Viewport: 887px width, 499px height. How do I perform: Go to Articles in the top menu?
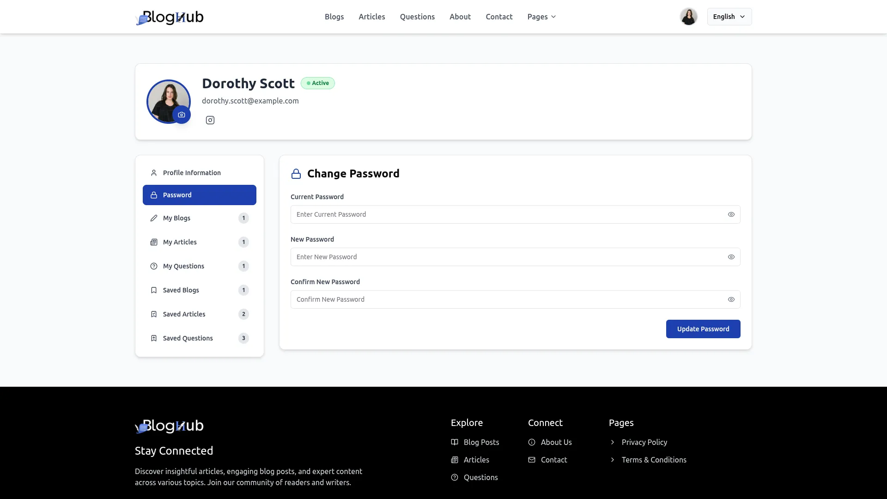click(371, 17)
